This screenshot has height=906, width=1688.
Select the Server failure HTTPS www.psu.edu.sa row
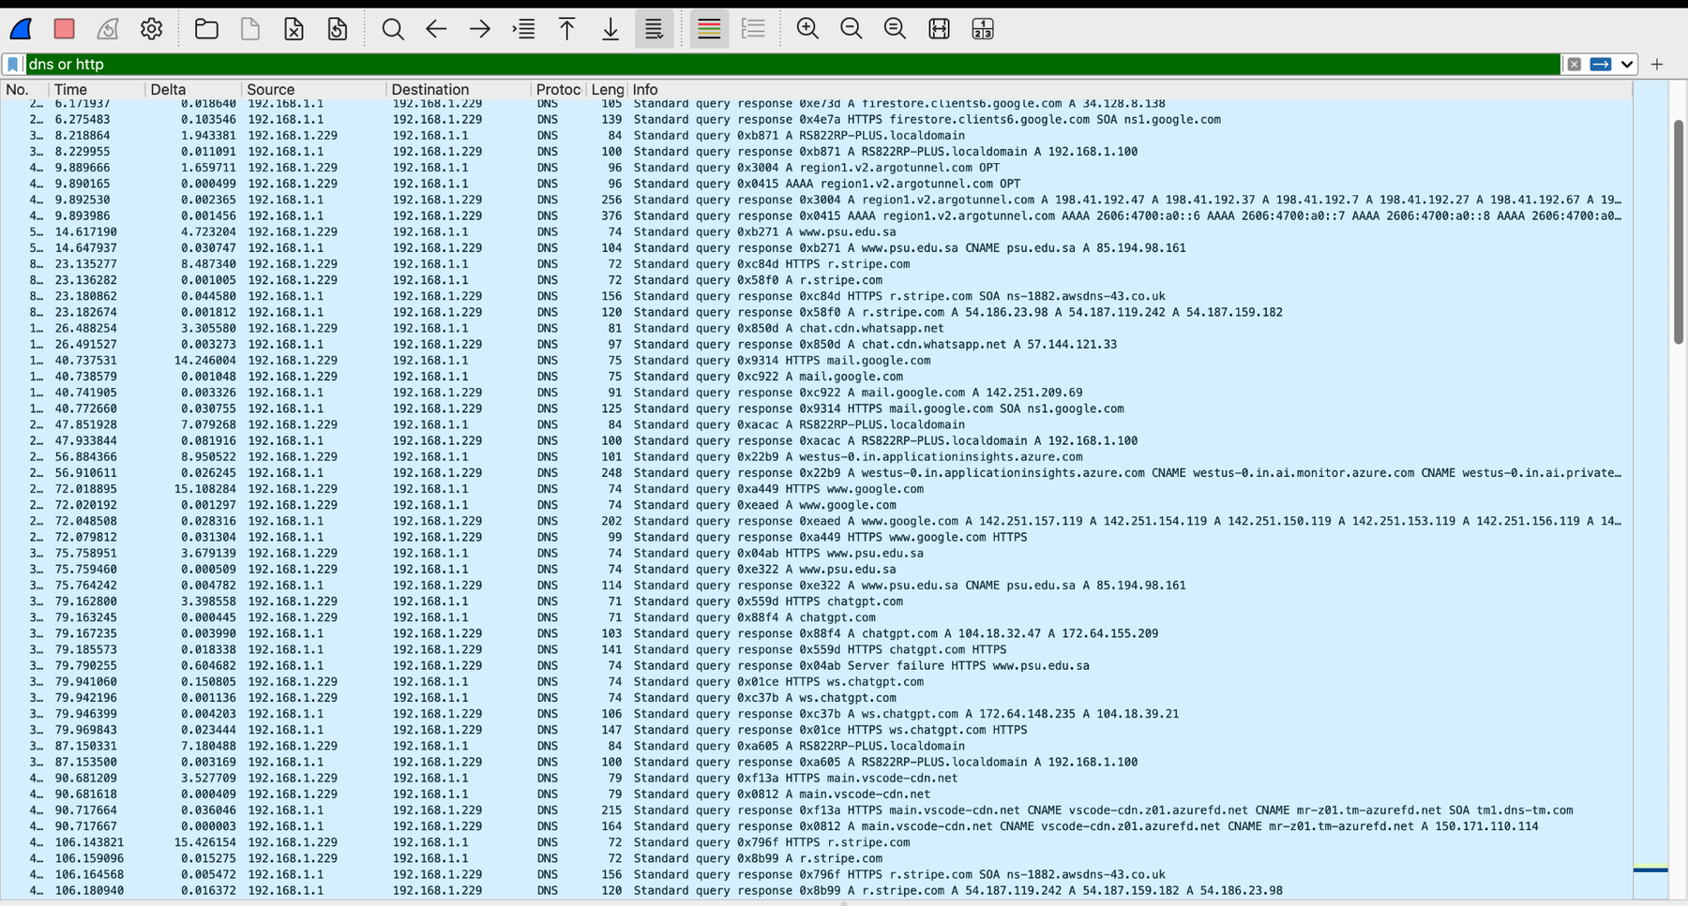(816, 665)
